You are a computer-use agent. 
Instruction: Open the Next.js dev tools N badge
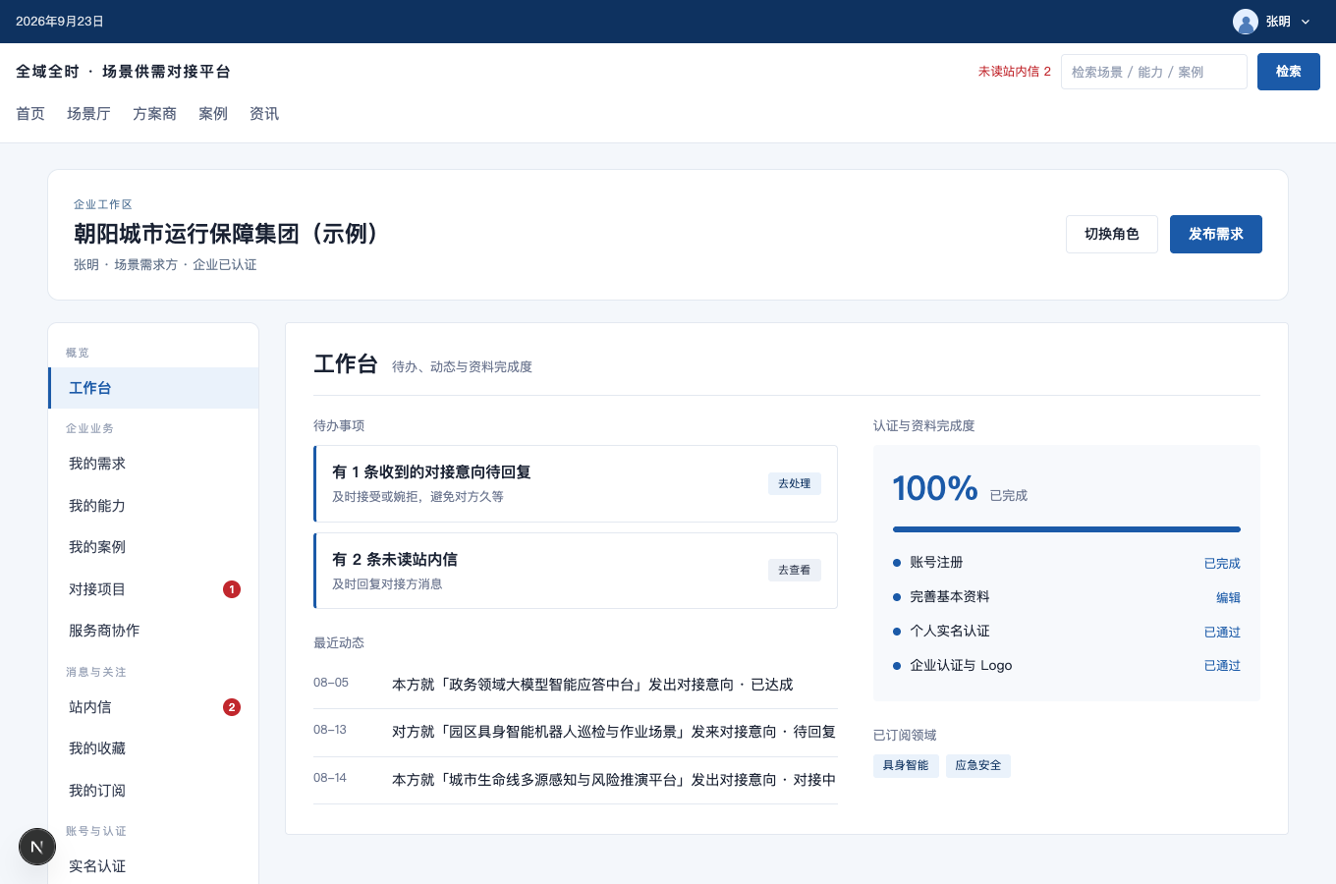(37, 847)
